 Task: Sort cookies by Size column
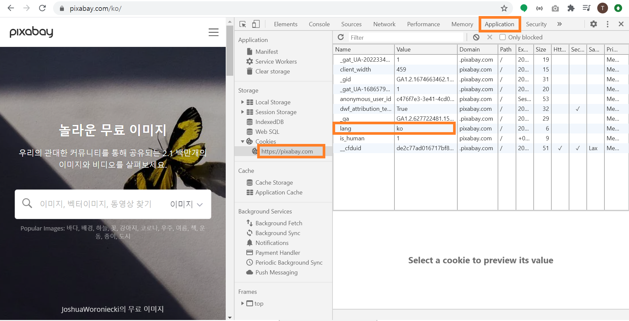click(x=543, y=50)
